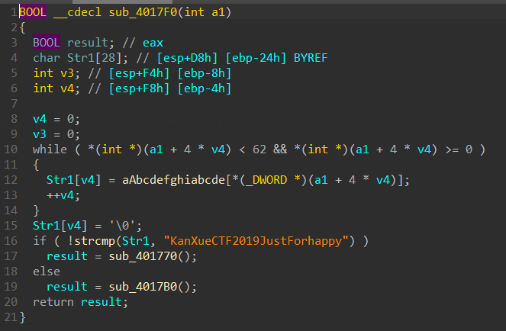Click the while keyword on line 10

click(49, 149)
